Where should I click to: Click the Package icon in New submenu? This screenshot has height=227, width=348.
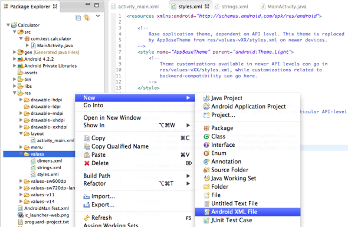(x=206, y=128)
